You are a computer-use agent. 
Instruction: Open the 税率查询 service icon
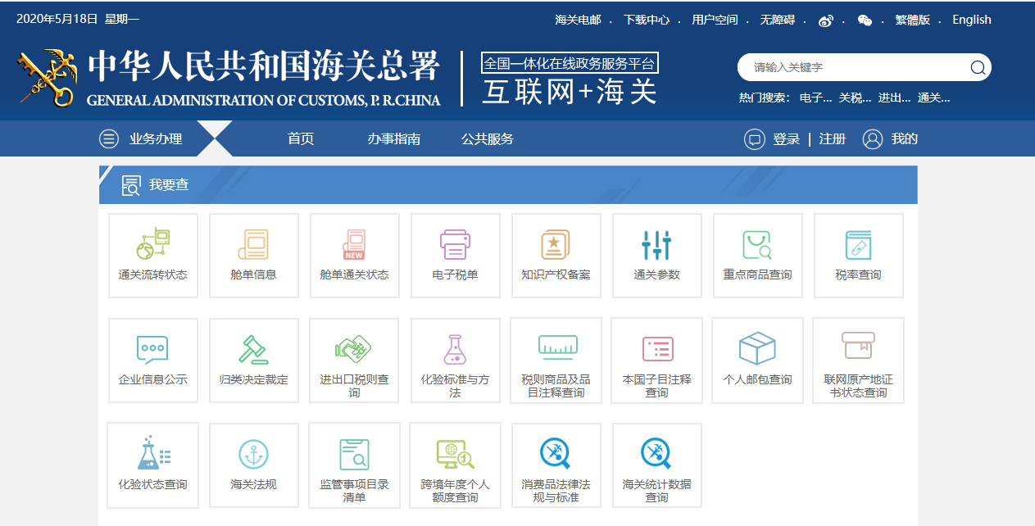pyautogui.click(x=858, y=255)
